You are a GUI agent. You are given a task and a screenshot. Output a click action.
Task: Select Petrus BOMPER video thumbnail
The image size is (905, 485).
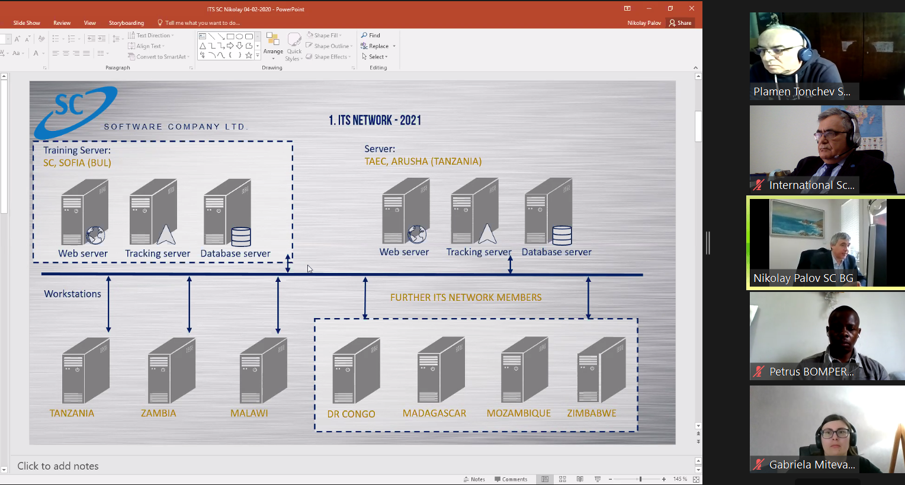click(827, 336)
